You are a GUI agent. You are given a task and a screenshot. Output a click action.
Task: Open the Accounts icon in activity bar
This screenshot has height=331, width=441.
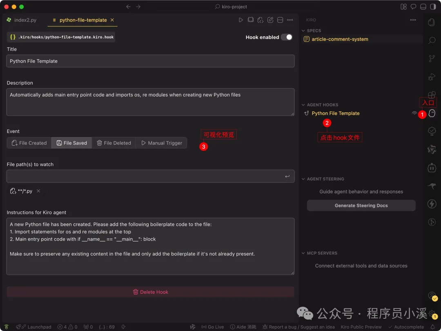click(432, 295)
